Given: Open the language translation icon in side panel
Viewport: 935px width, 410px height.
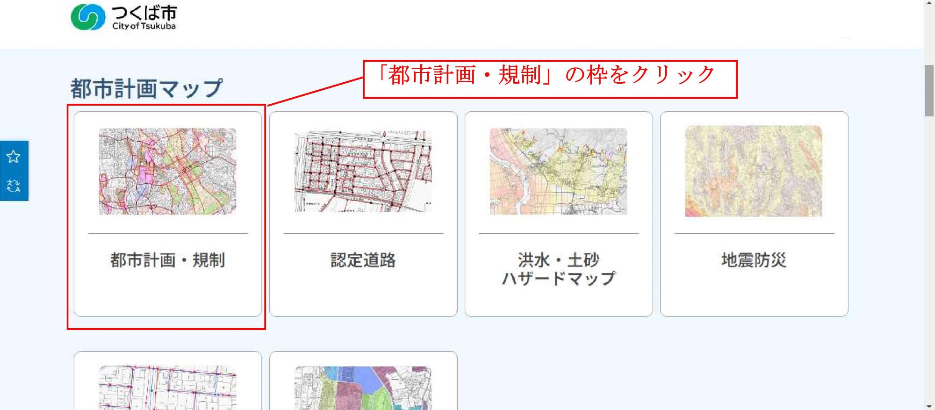Looking at the screenshot, I should (x=14, y=186).
